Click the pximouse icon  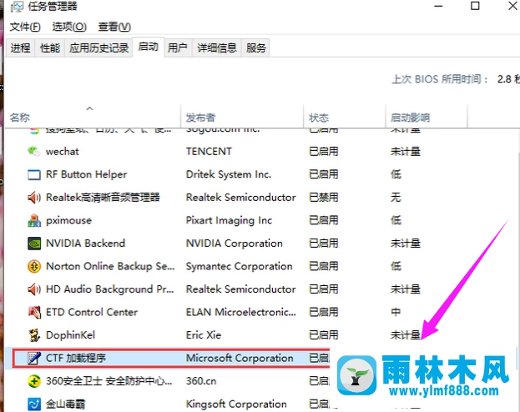pyautogui.click(x=34, y=220)
